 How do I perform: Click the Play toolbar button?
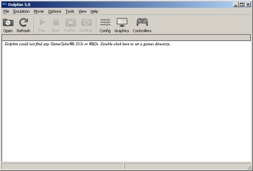42,25
